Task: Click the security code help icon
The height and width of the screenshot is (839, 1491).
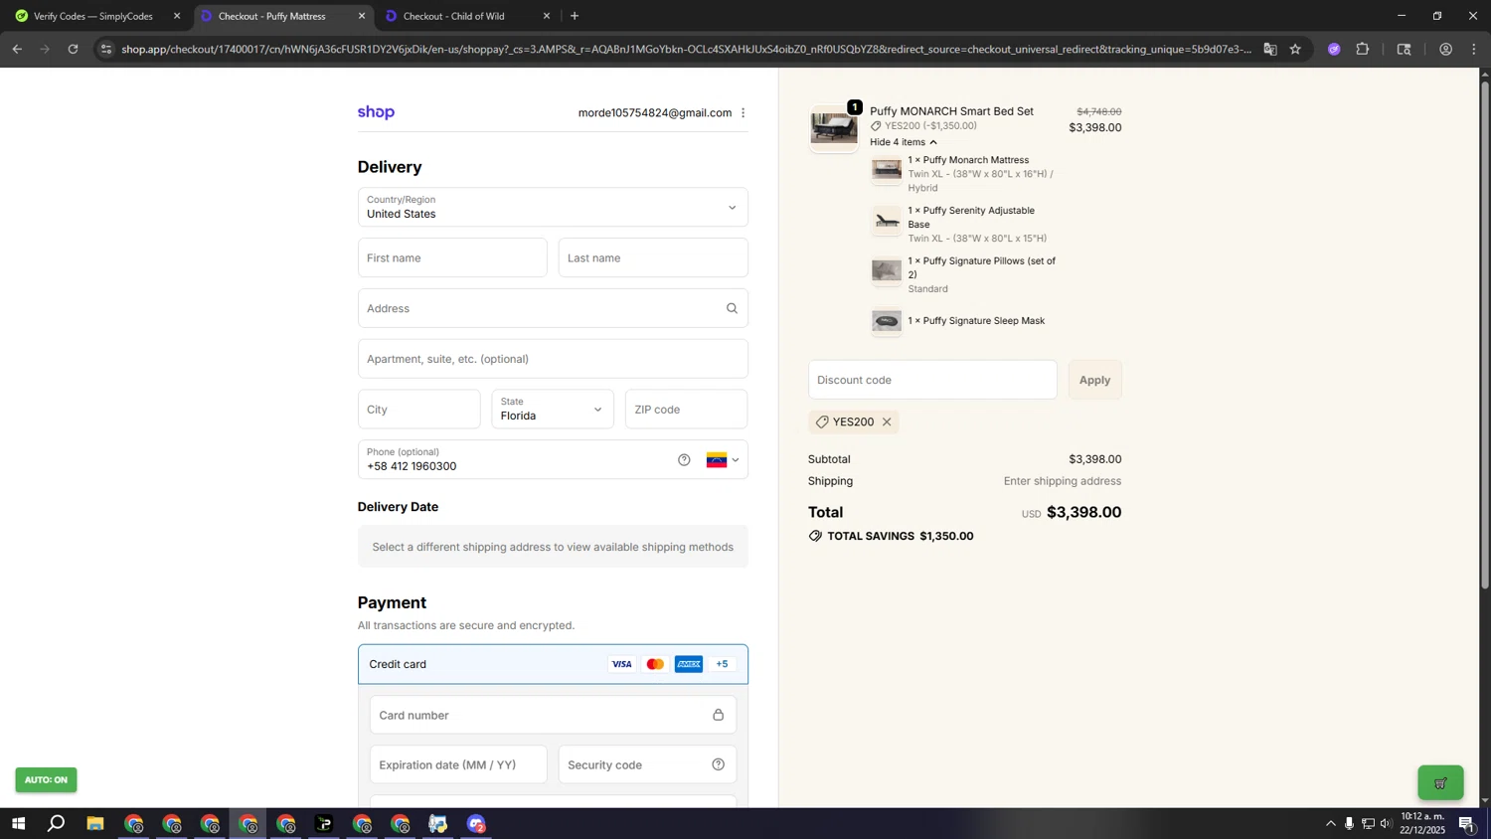Action: point(718,765)
